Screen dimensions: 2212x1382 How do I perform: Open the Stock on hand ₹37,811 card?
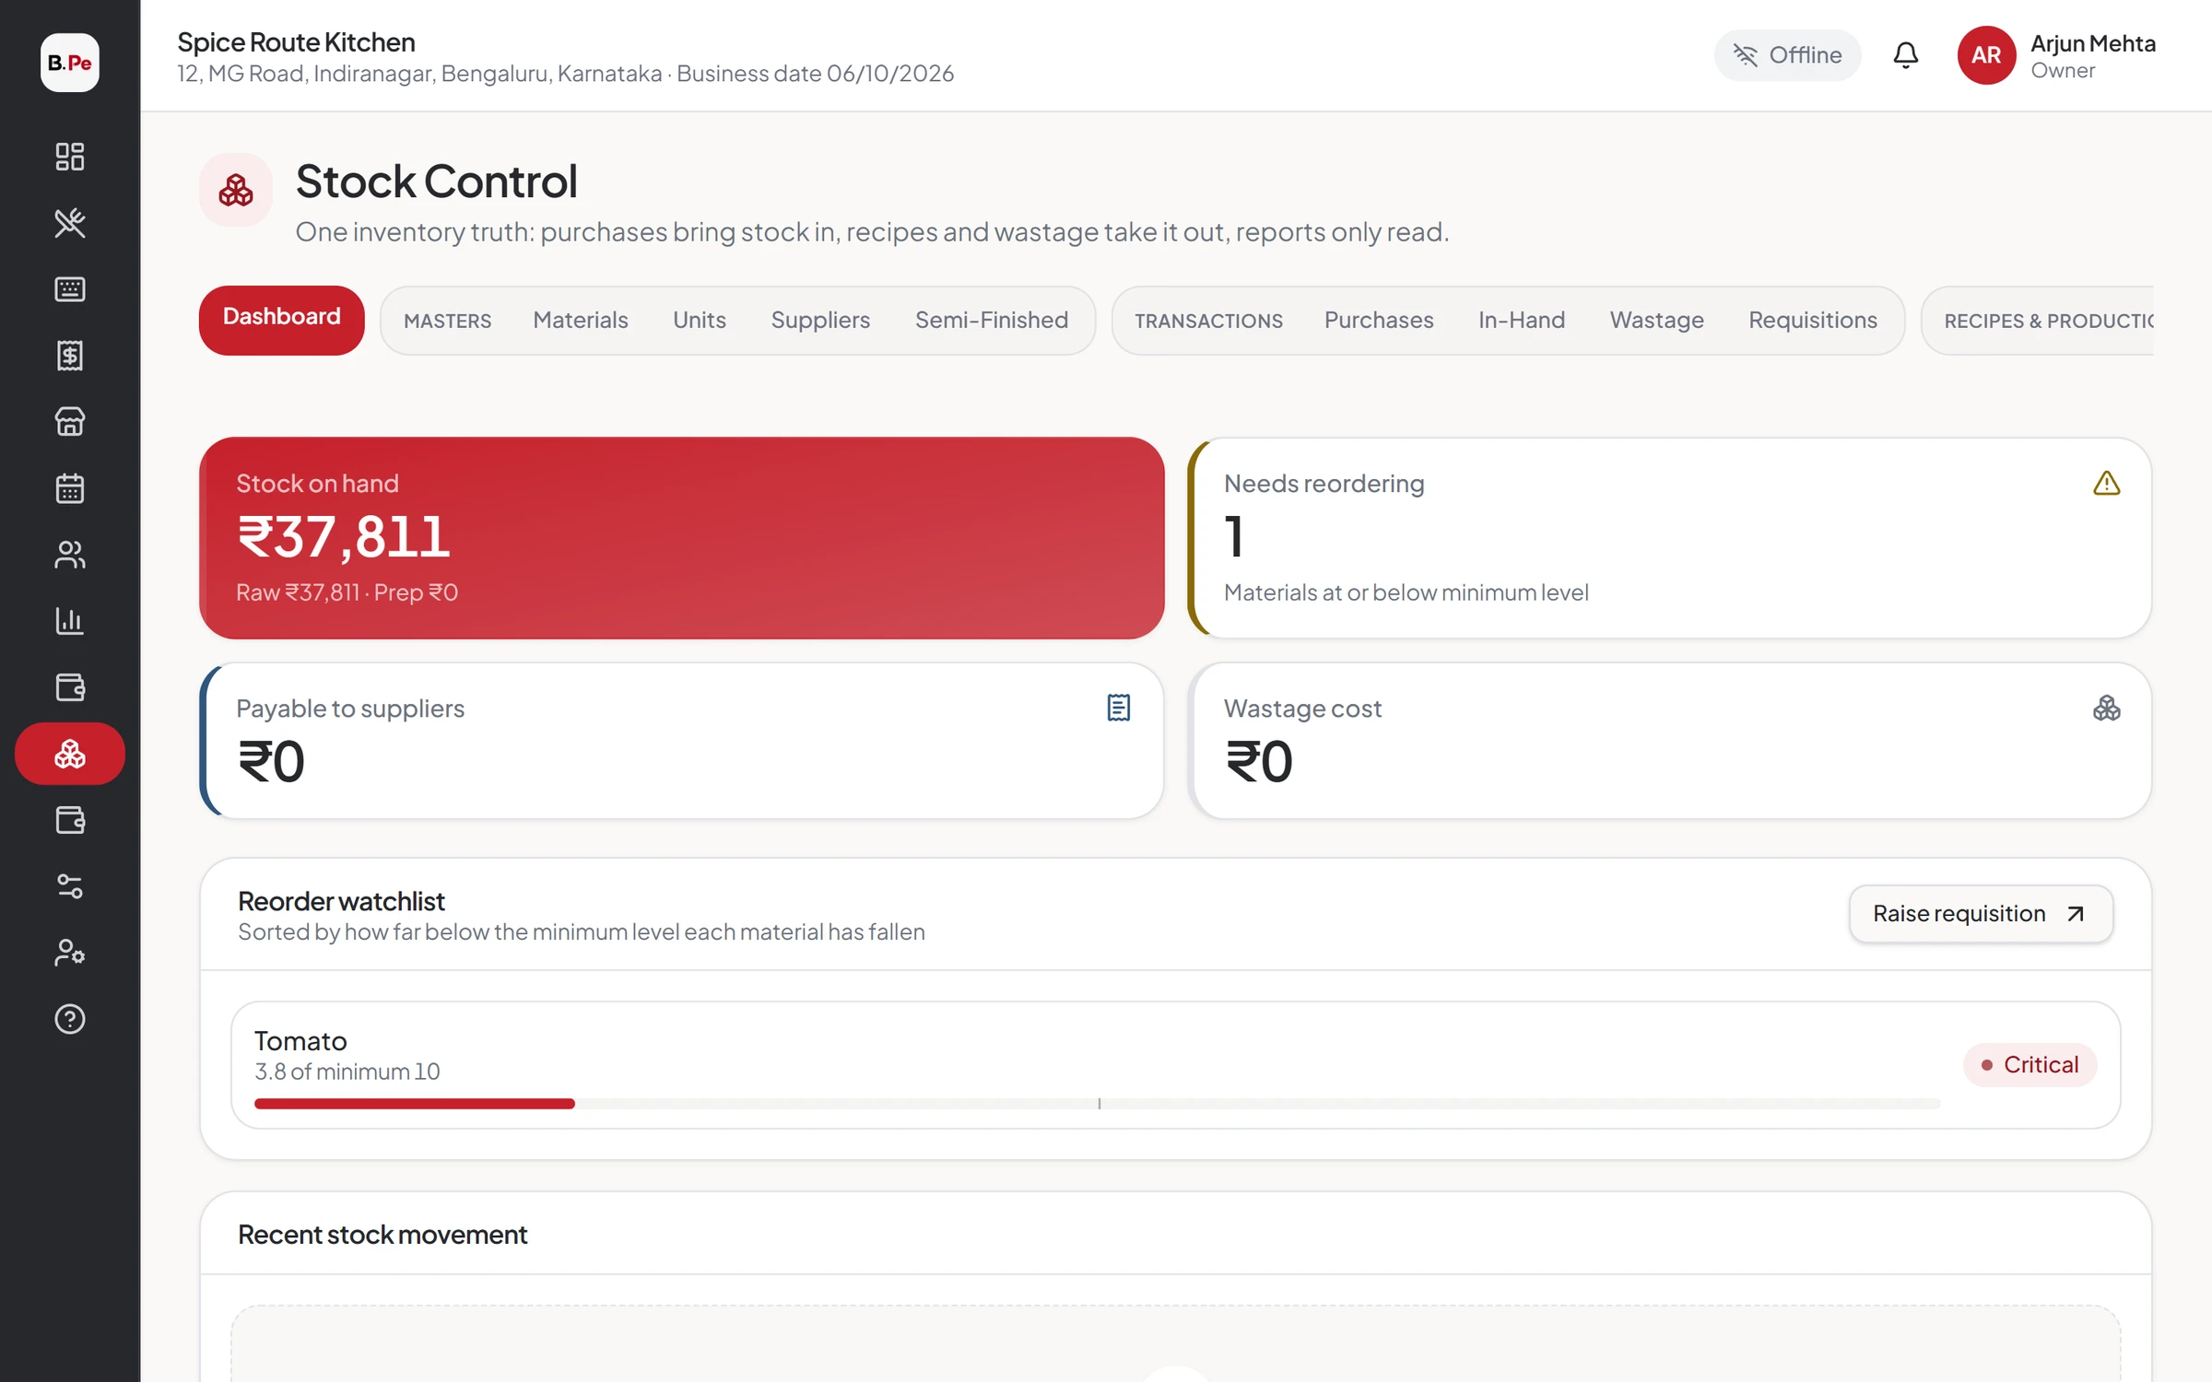coord(681,538)
